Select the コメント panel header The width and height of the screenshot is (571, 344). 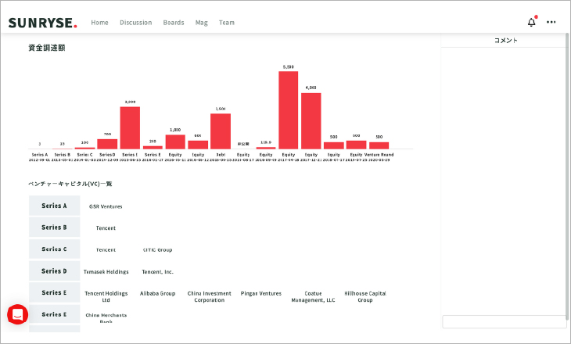tap(505, 41)
